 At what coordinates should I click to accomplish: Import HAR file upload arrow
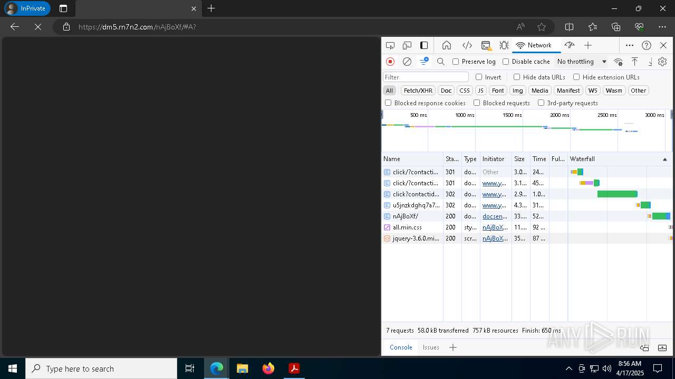(x=635, y=62)
